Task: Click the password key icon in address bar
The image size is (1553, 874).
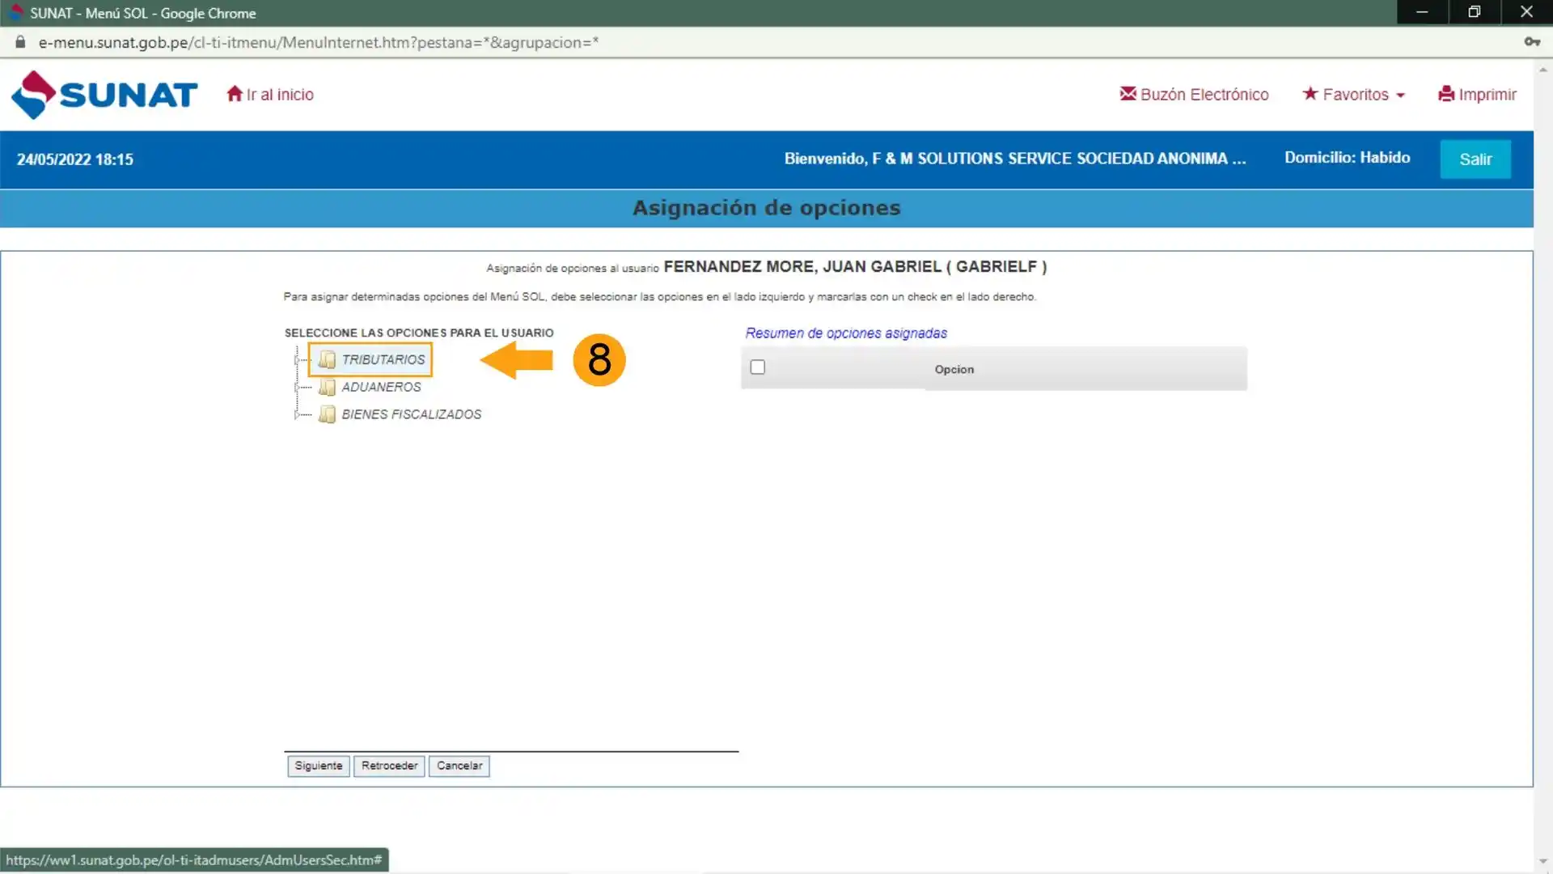Action: coord(1532,42)
